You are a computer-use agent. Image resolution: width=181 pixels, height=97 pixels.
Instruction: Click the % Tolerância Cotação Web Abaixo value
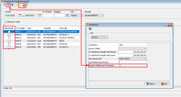pyautogui.click(x=132, y=52)
